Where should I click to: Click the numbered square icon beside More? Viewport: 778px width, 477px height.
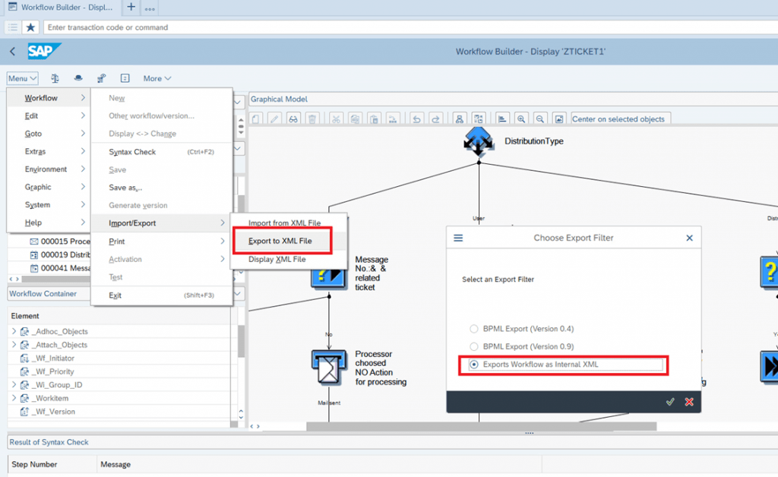tap(125, 78)
